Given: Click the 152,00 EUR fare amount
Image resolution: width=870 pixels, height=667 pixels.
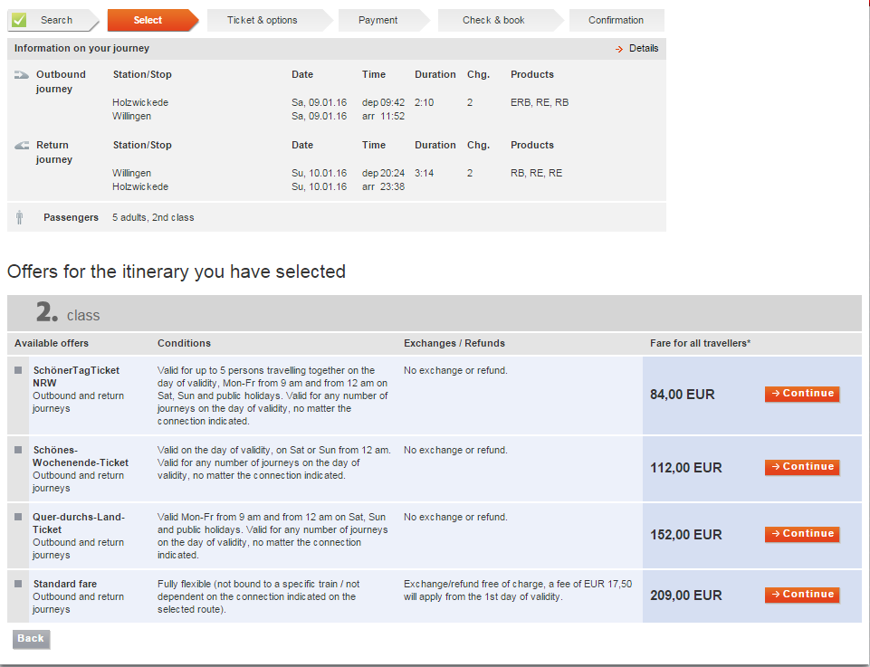Looking at the screenshot, I should tap(686, 535).
